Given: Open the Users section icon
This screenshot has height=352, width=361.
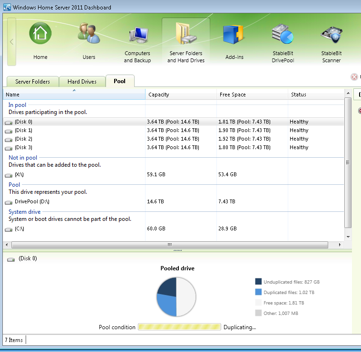Looking at the screenshot, I should click(x=89, y=33).
